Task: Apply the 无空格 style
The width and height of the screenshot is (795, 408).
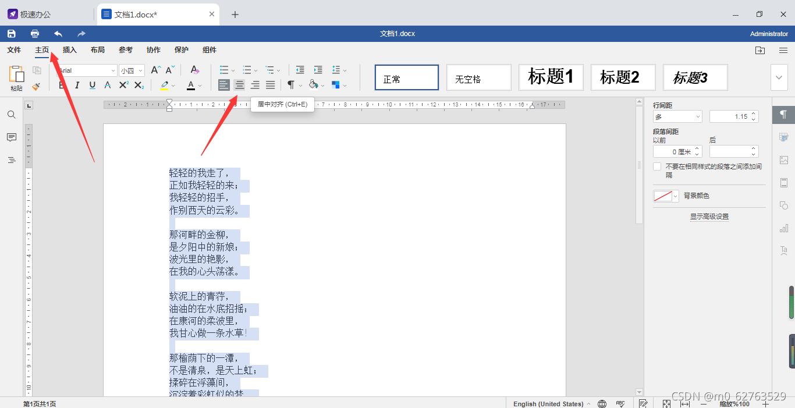Action: [478, 77]
